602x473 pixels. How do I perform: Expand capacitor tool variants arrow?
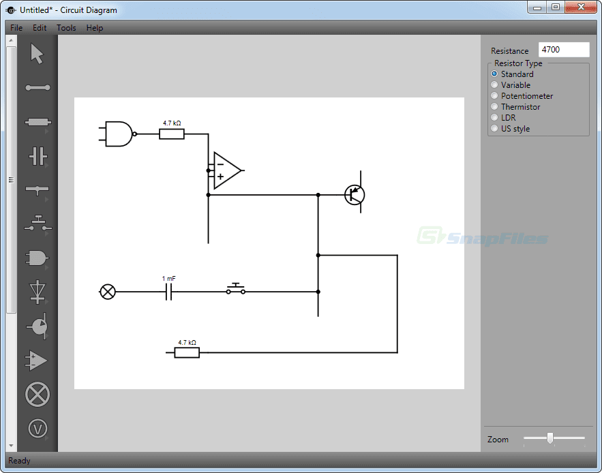[x=47, y=166]
